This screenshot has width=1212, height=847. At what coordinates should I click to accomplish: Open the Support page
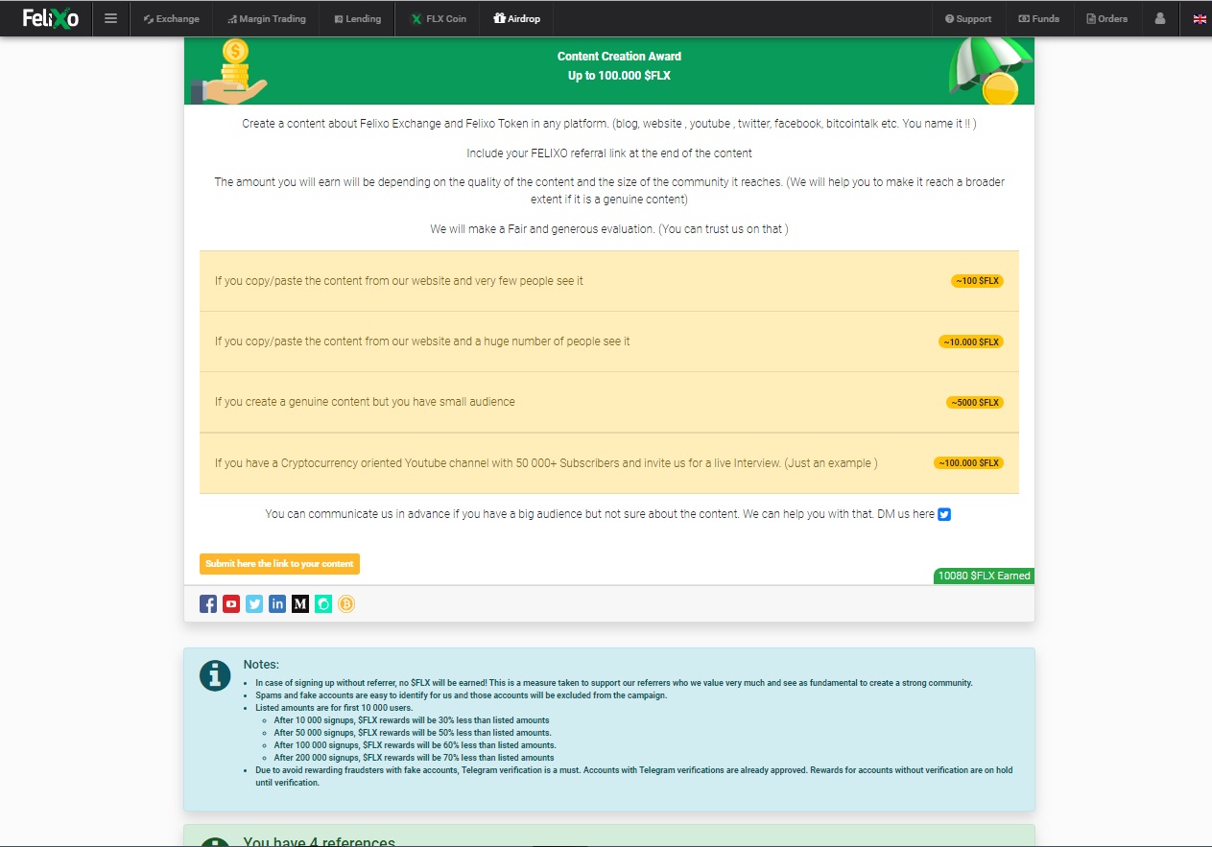click(x=968, y=18)
